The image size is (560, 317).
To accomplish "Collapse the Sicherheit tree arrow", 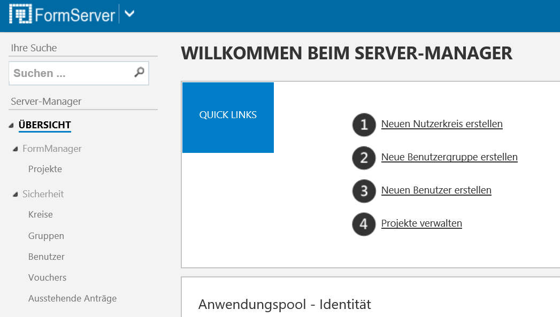I will tap(16, 194).
